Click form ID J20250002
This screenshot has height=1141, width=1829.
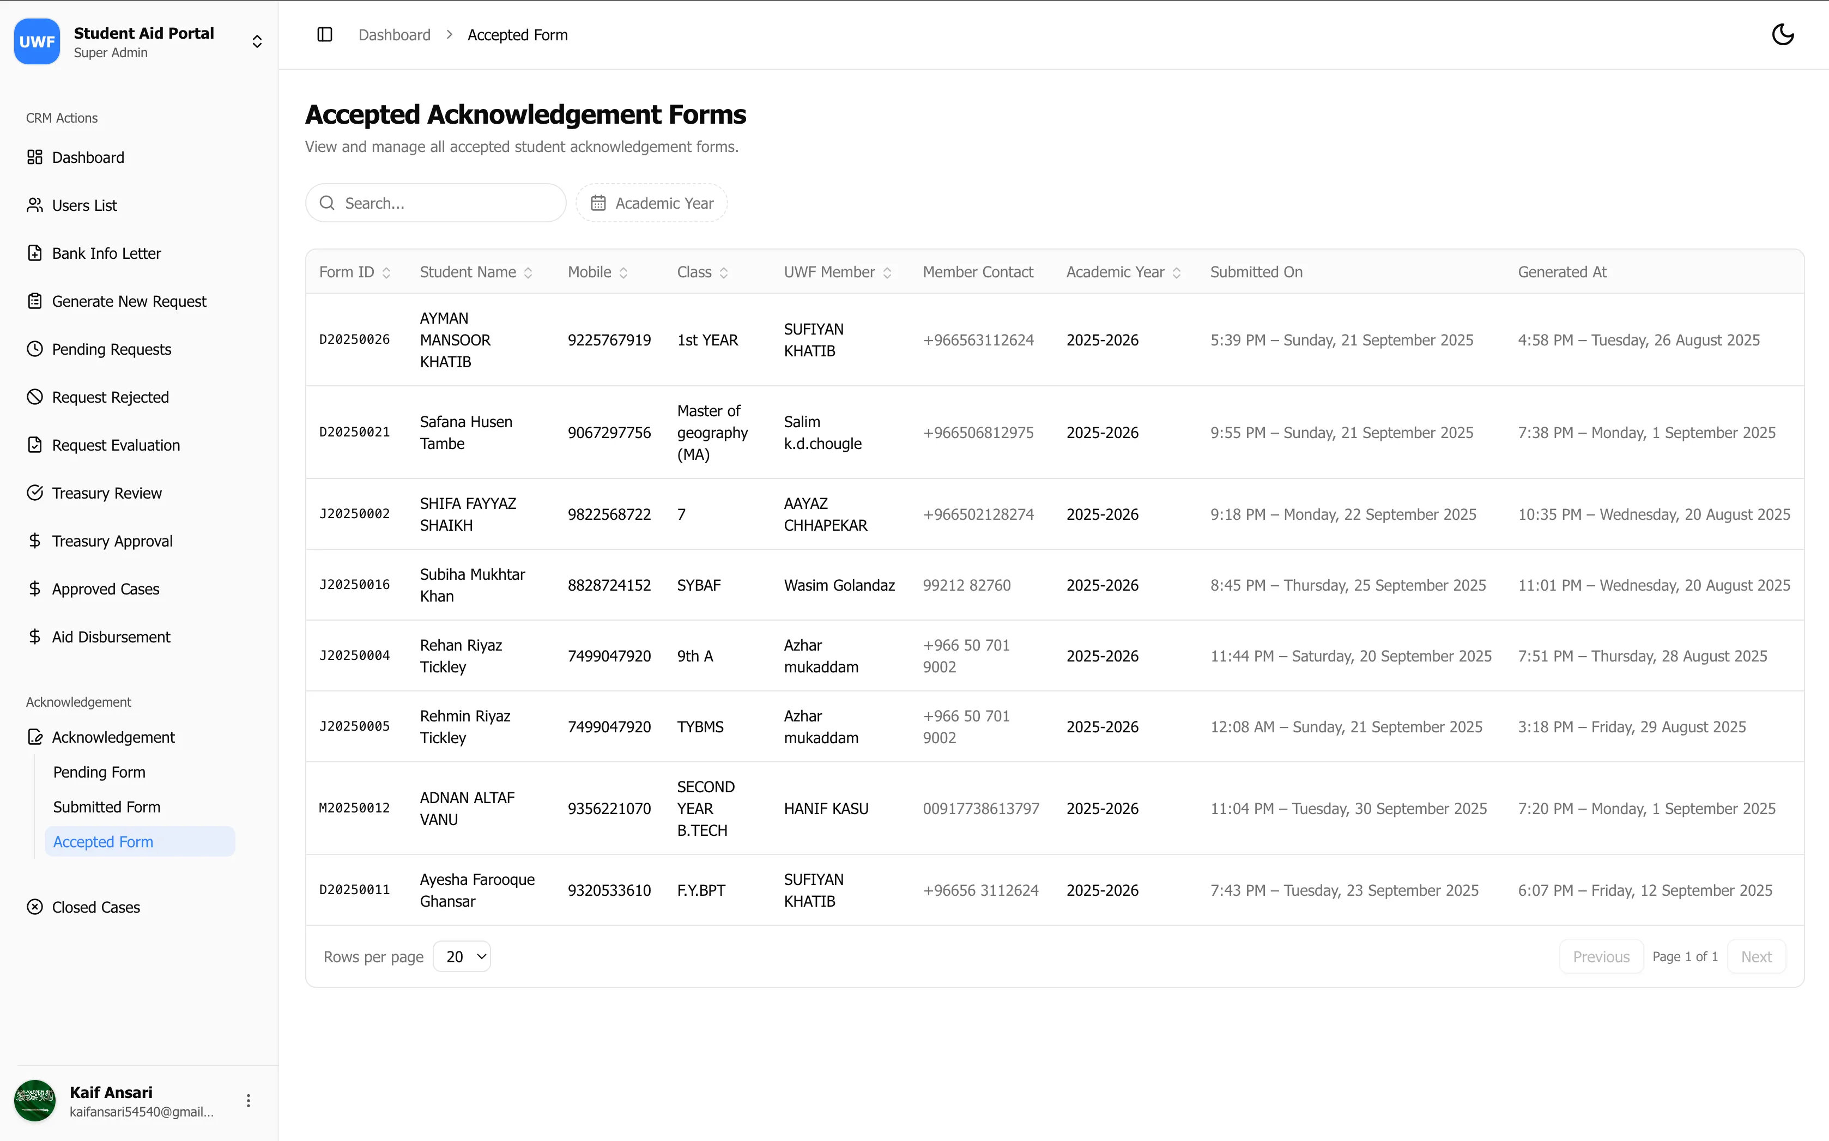pos(355,514)
